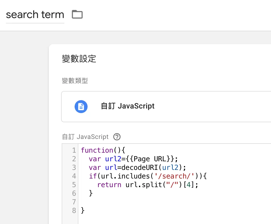Viewport: 271px width, 224px height.
Task: Edit the 'search term' variable name field
Action: pyautogui.click(x=35, y=15)
